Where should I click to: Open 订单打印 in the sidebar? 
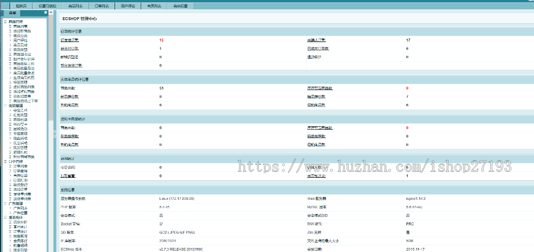point(20,180)
